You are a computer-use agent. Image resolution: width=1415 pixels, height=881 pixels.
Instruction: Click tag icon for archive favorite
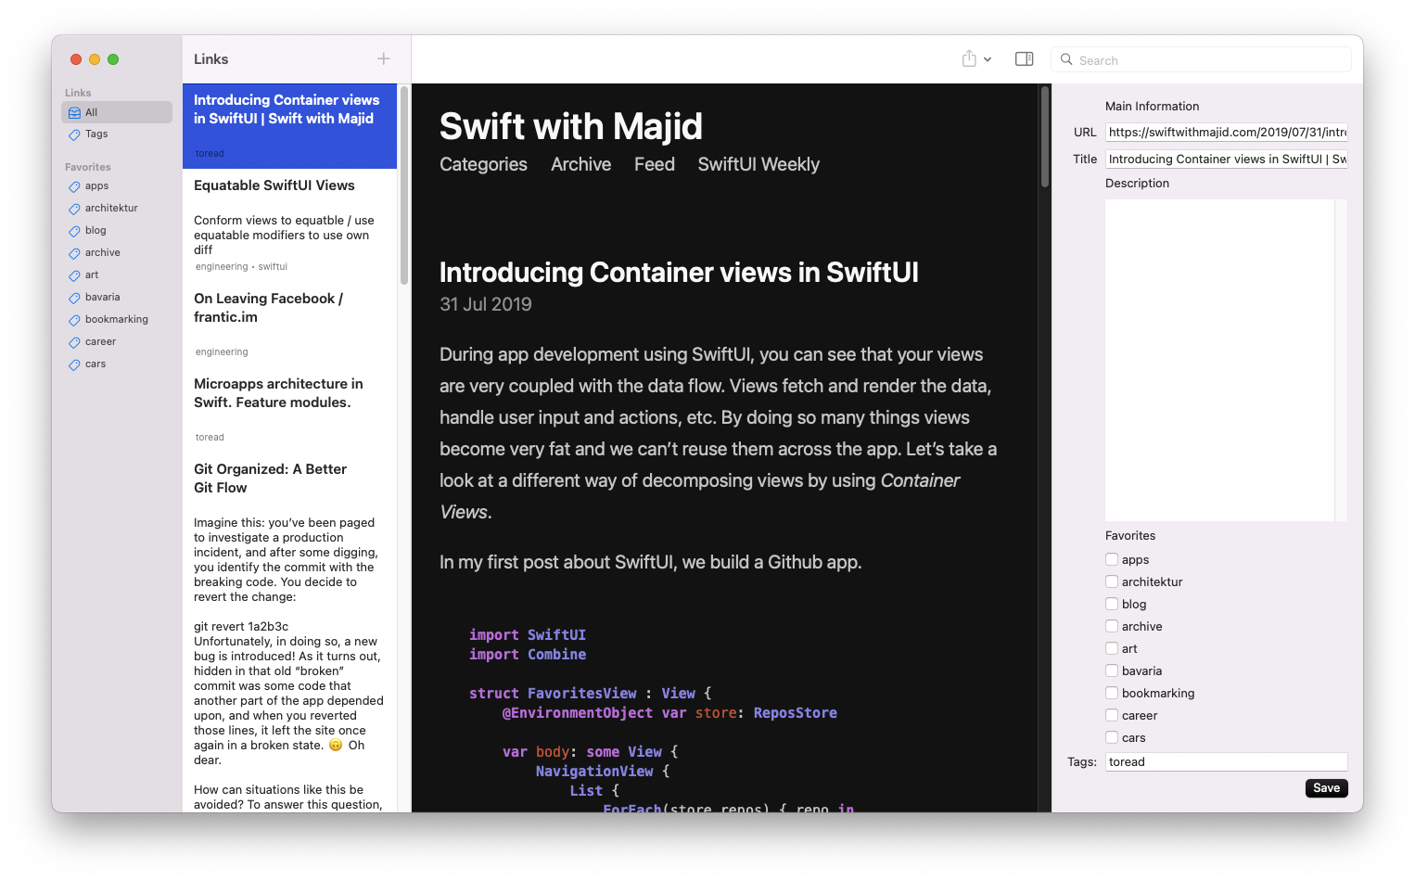click(x=74, y=253)
